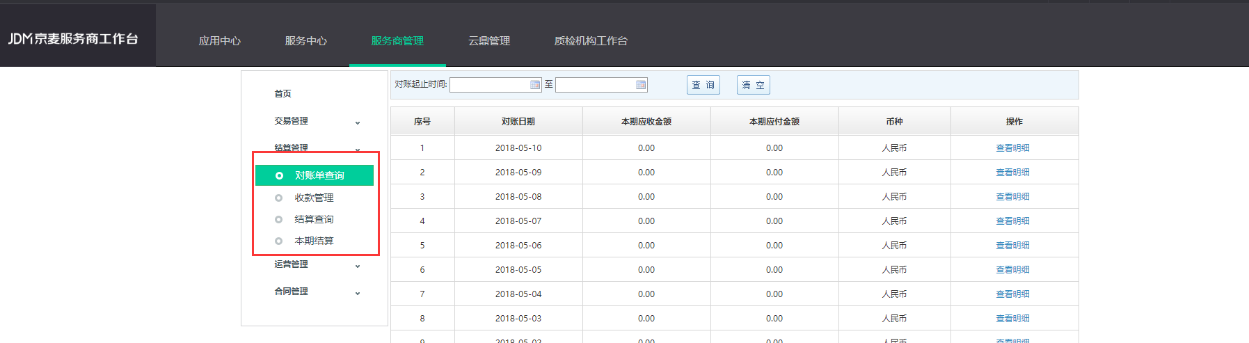View details for 2018-05-10 row
This screenshot has width=1249, height=343.
click(1013, 148)
